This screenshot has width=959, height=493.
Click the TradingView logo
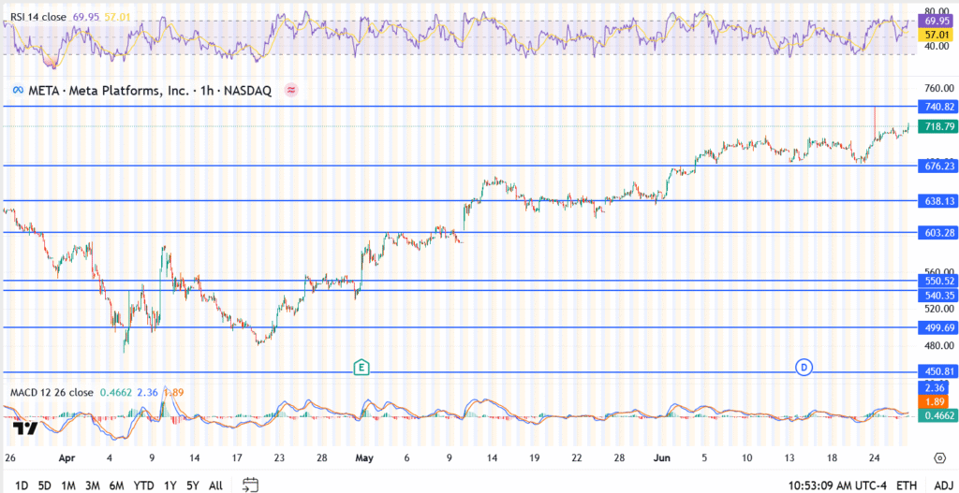(x=25, y=429)
